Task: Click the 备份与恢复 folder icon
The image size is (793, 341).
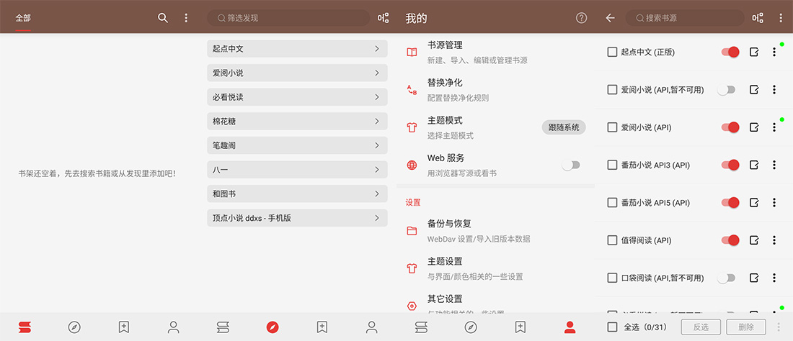Action: [x=412, y=231]
